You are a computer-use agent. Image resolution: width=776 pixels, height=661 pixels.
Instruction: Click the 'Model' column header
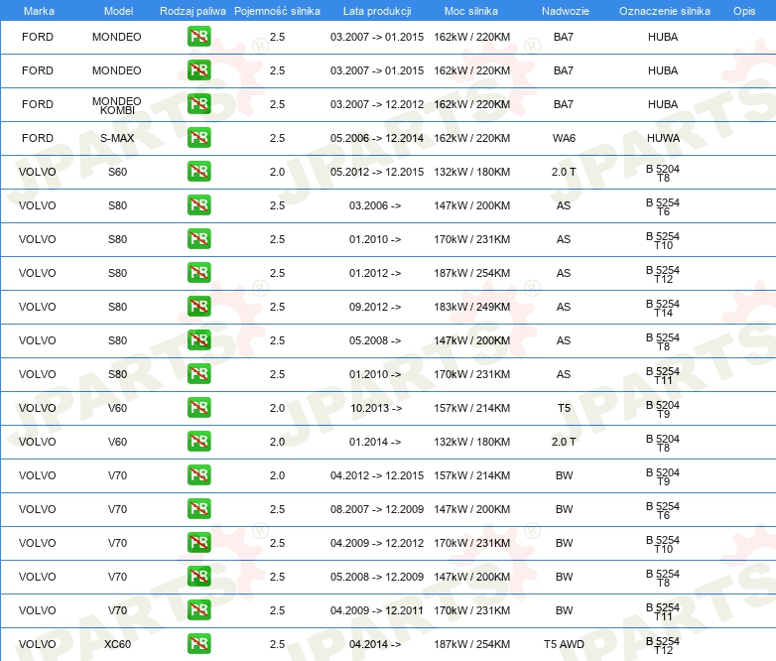tap(118, 11)
